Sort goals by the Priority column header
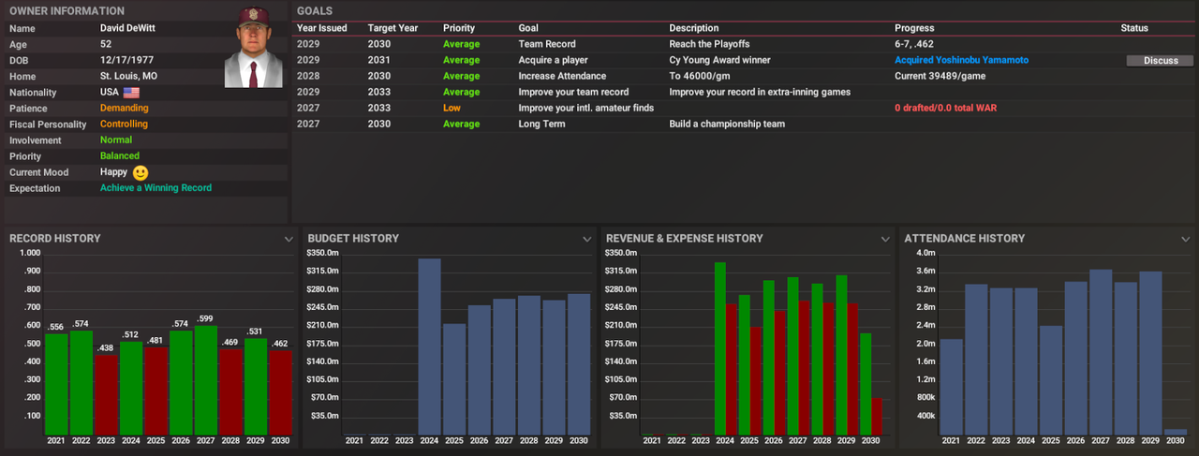This screenshot has height=456, width=1199. point(459,28)
